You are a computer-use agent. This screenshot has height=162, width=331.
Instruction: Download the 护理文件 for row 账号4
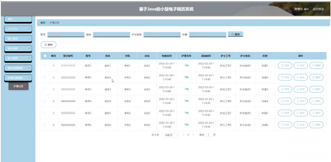pyautogui.click(x=186, y=101)
